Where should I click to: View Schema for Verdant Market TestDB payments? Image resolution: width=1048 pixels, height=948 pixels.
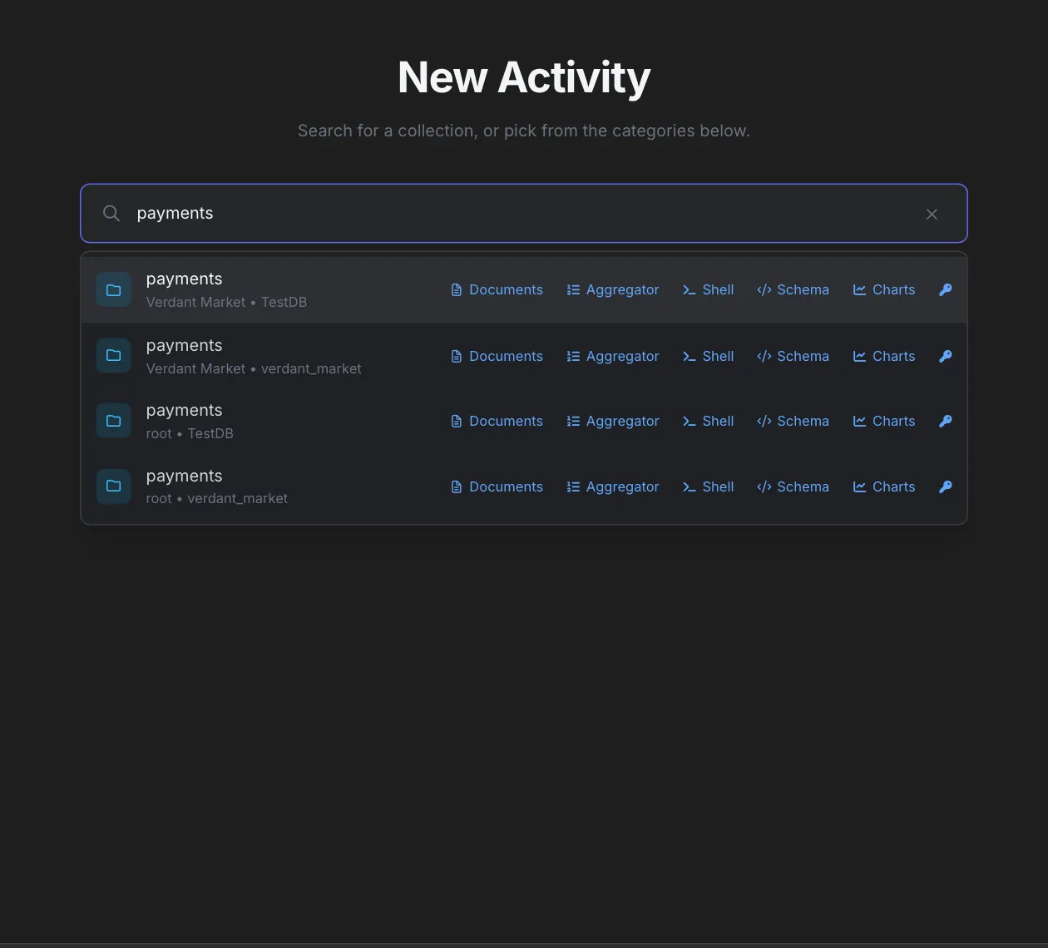point(793,289)
